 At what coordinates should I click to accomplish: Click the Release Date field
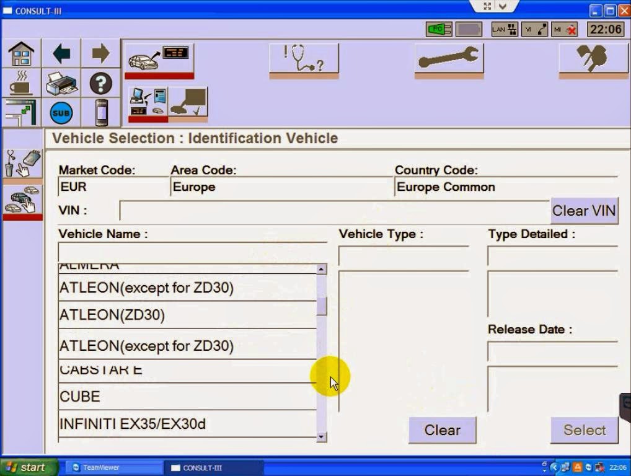click(x=552, y=351)
